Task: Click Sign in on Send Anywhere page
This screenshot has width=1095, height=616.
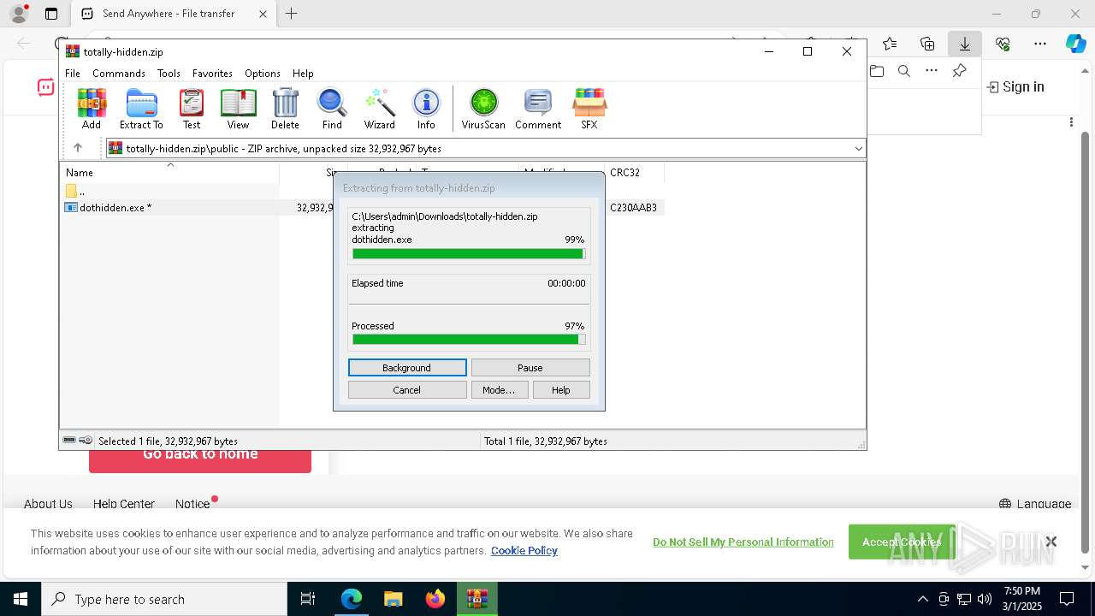Action: tap(1015, 86)
